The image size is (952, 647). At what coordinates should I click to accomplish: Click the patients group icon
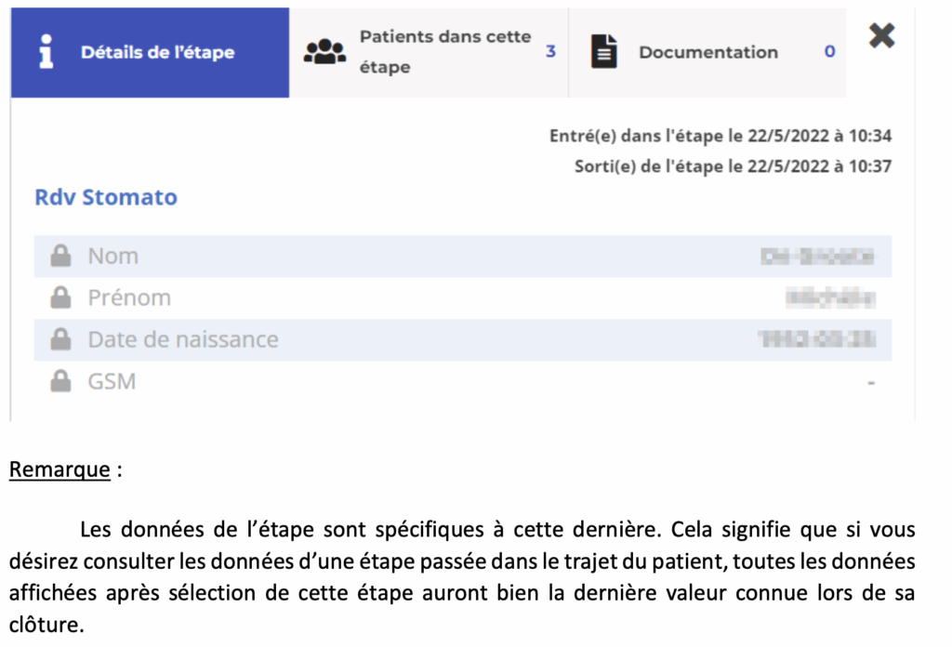[x=324, y=52]
